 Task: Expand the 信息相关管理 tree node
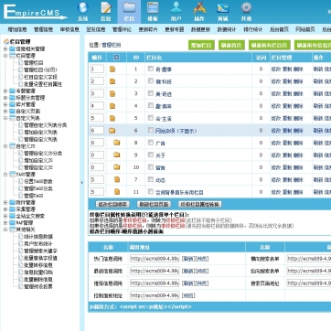(5, 48)
